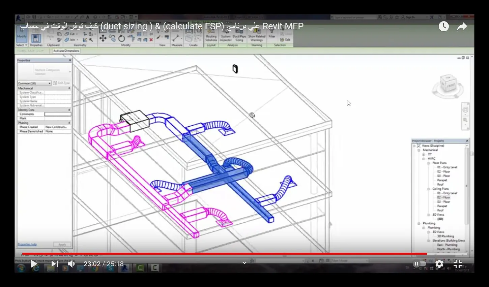Open video settings gear
489x287 pixels.
pos(439,264)
